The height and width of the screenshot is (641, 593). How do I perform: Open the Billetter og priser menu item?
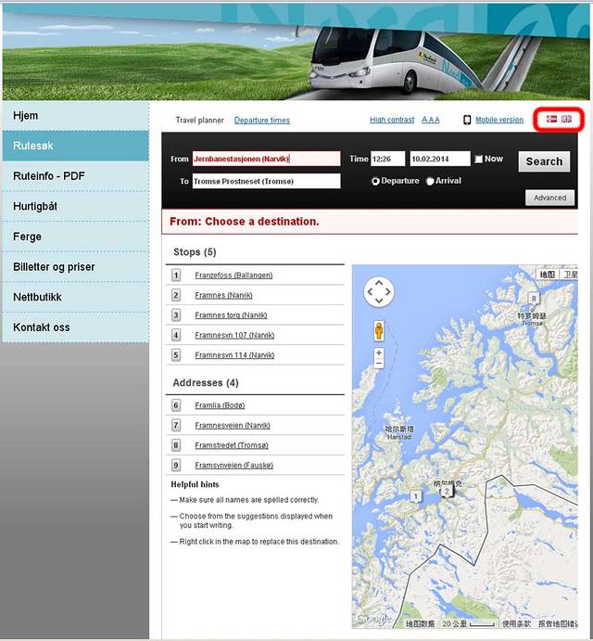pyautogui.click(x=75, y=267)
